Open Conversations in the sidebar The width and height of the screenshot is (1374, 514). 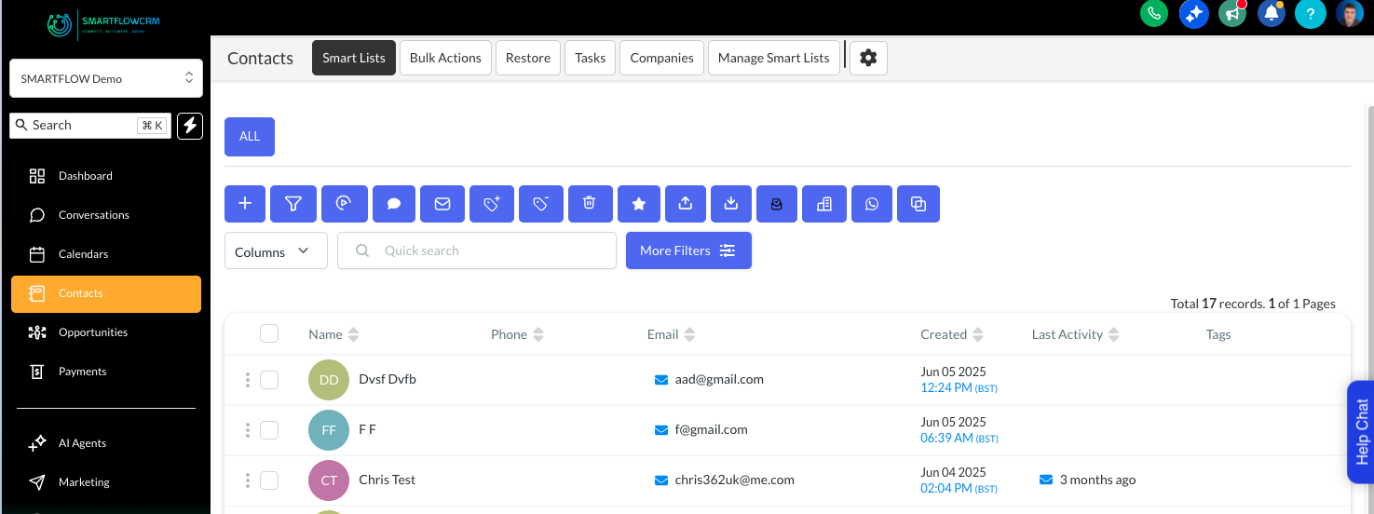(106, 215)
